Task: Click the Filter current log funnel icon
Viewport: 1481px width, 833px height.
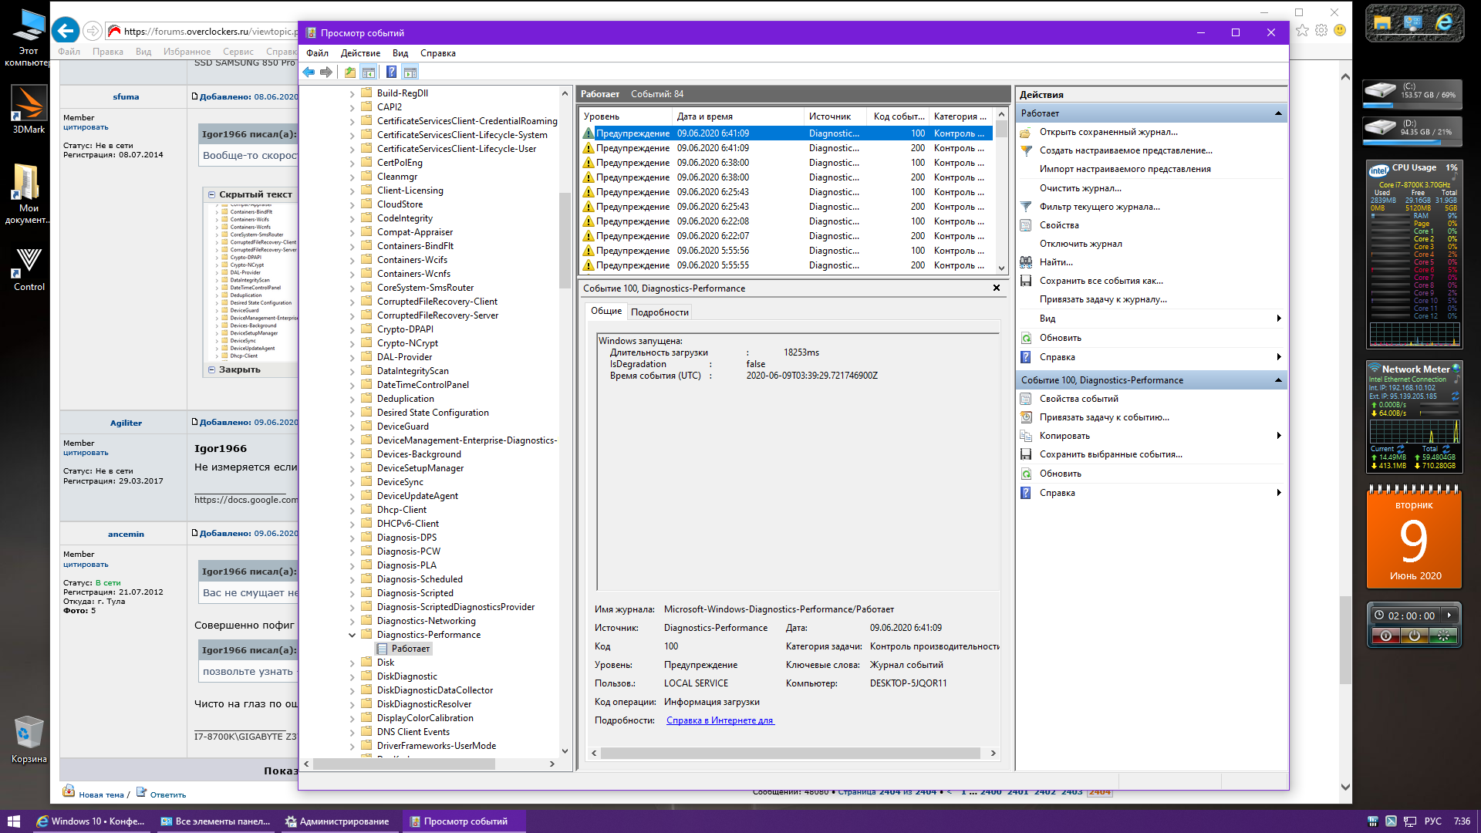Action: pos(1026,207)
